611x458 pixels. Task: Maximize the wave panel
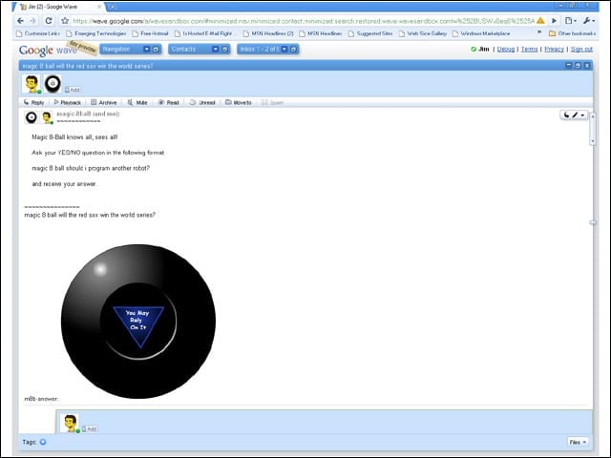coord(578,66)
